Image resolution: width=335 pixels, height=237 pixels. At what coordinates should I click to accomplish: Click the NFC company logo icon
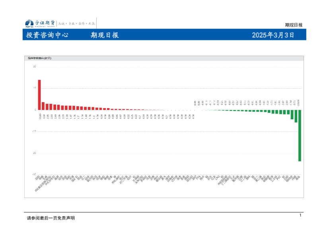(29, 23)
